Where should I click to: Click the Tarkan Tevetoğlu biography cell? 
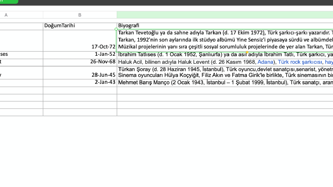(x=225, y=41)
